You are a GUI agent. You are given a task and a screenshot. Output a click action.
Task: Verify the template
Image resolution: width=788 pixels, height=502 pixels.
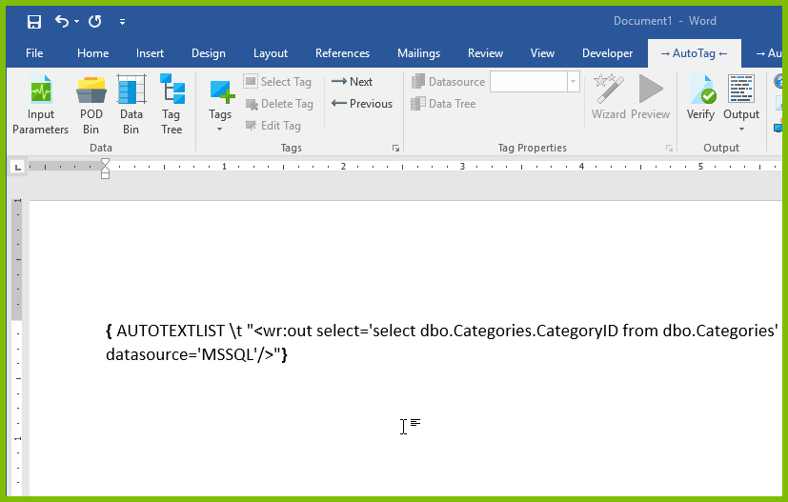click(x=700, y=98)
